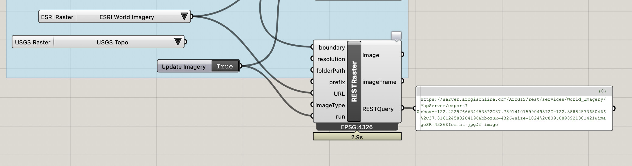This screenshot has height=166, width=632.
Task: Click the Update Imagery label
Action: click(184, 67)
